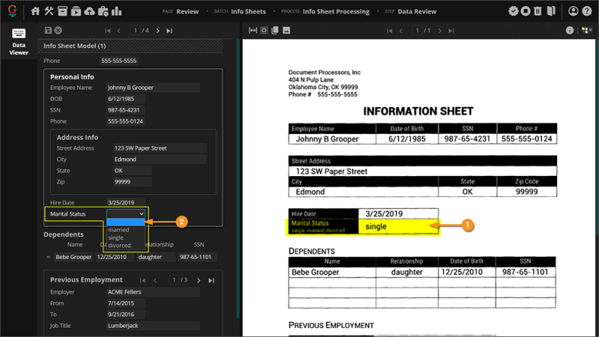
Task: Save data with the floppy disk icon
Action: (x=49, y=30)
